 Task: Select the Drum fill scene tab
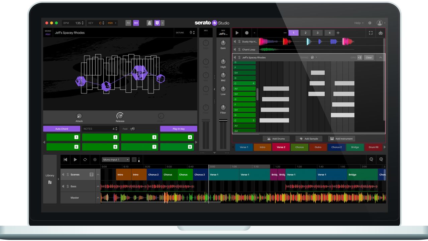click(373, 147)
